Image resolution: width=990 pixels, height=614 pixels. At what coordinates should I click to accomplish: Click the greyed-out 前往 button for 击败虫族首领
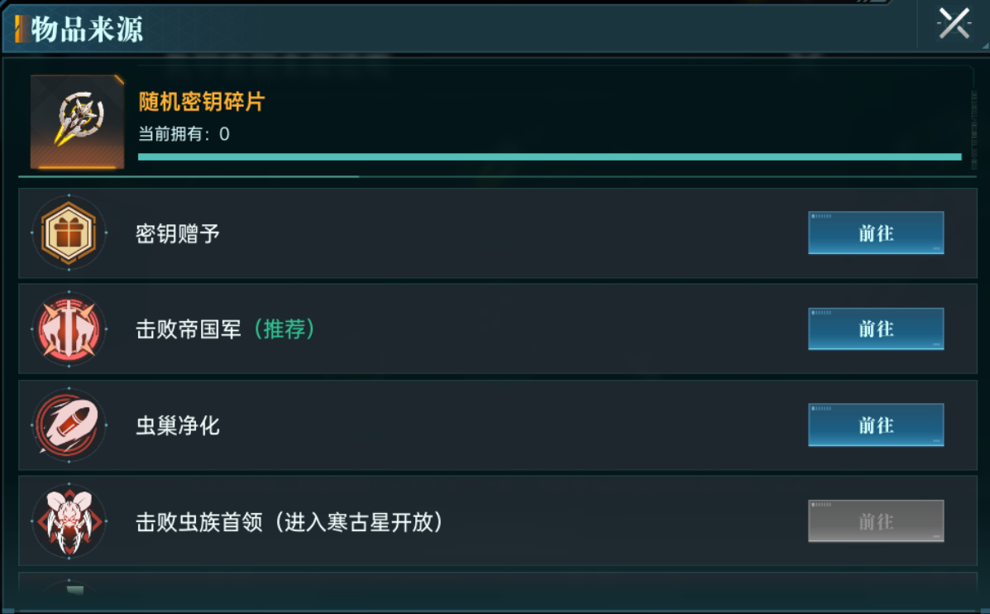point(876,521)
